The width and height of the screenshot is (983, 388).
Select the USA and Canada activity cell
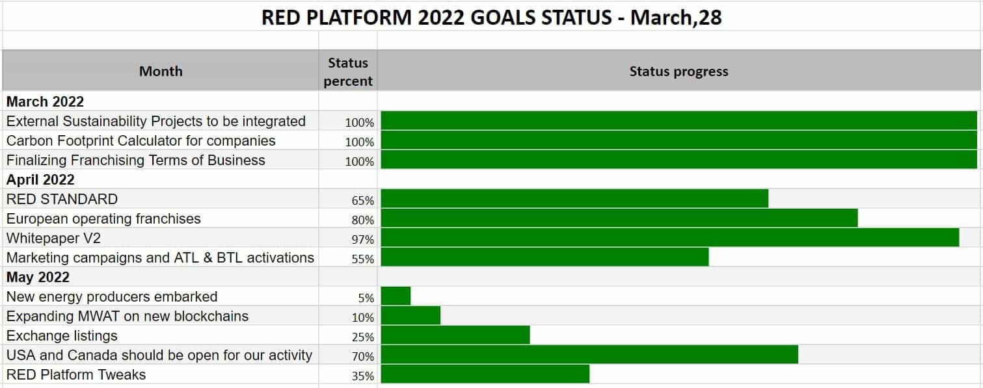161,355
